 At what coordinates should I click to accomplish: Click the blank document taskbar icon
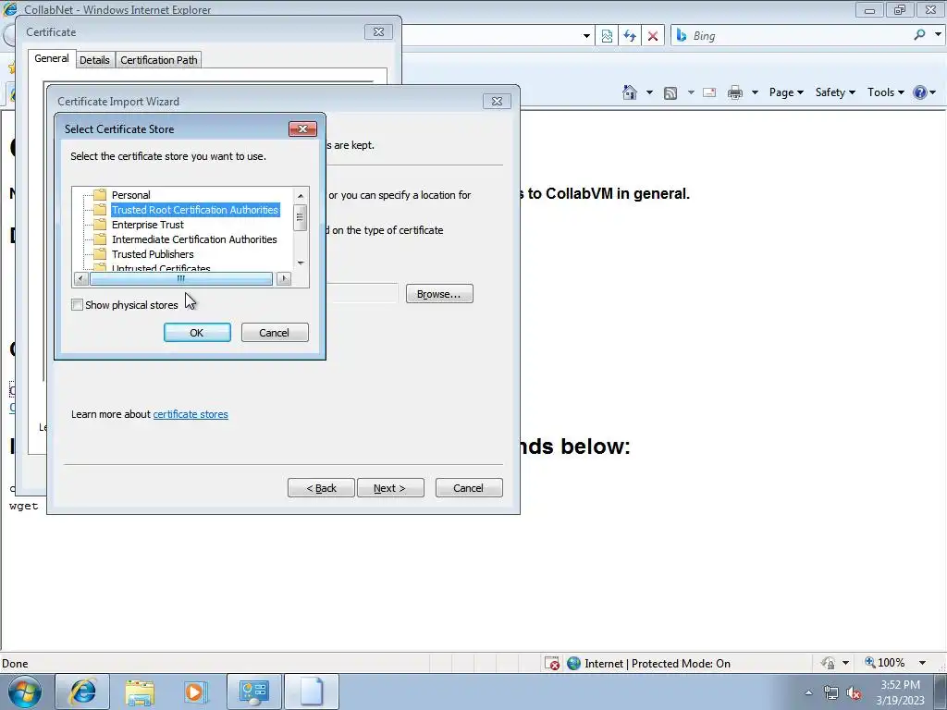click(311, 692)
